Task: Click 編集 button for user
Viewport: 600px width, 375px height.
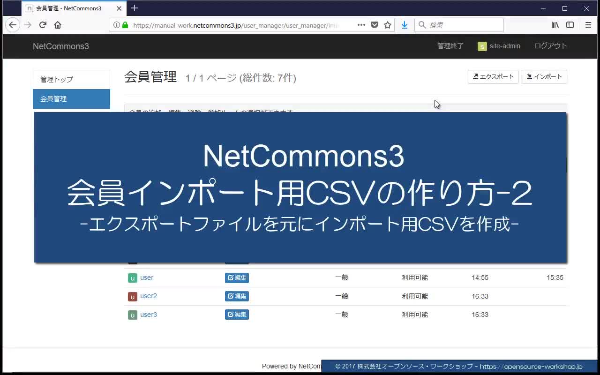Action: tap(237, 278)
